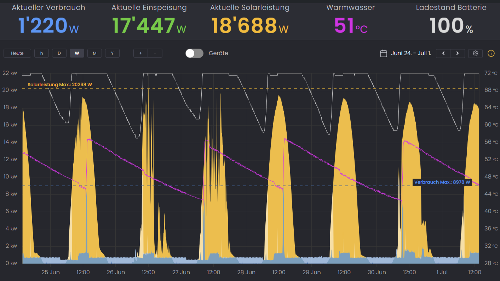Enable the Geräte toggle switch
500x281 pixels.
tap(194, 53)
